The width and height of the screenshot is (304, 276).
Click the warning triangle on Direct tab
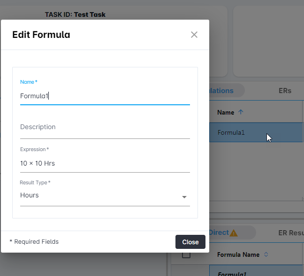point(234,233)
